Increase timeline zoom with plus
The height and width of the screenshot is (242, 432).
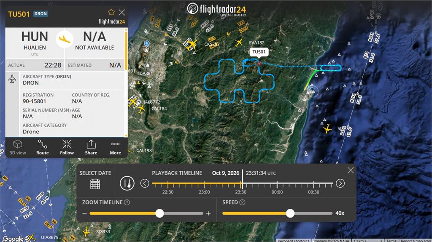pos(208,213)
